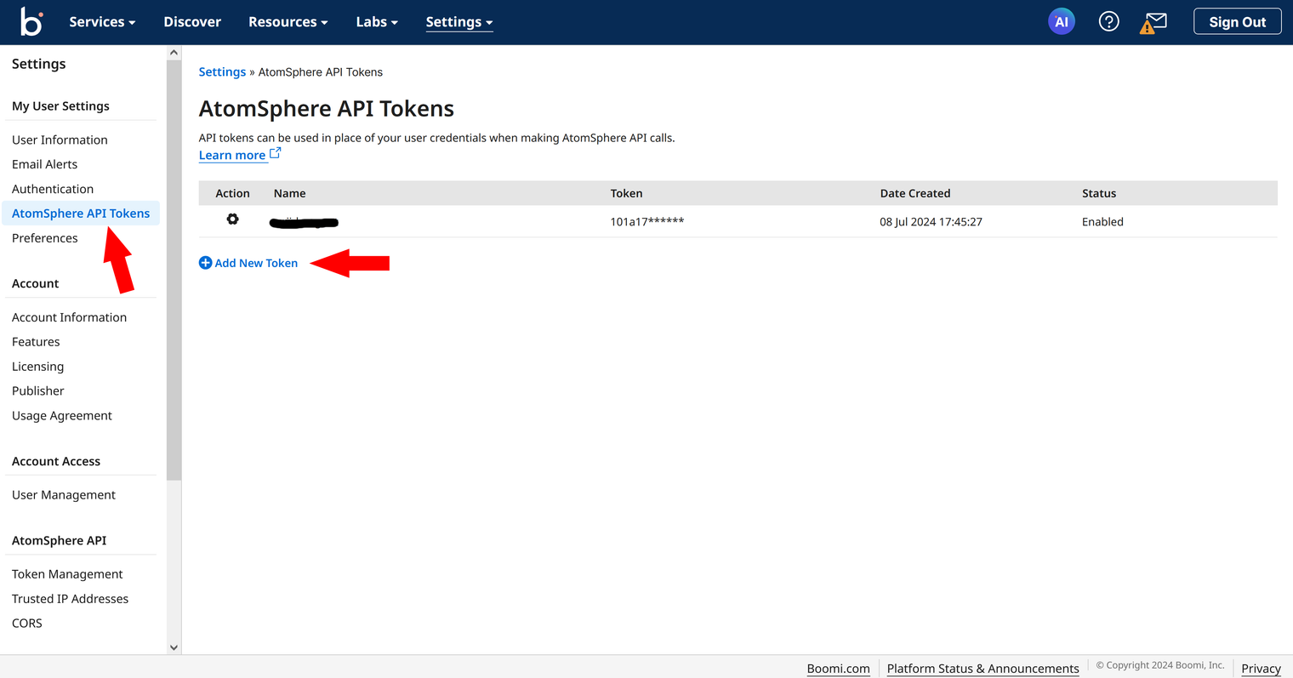The width and height of the screenshot is (1293, 678).
Task: Visit Platform Status & Announcements
Action: tap(983, 668)
